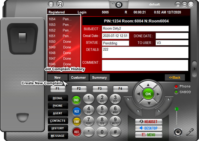Click the contacts icon beside the gear
The height and width of the screenshot is (141, 199).
[60, 4]
